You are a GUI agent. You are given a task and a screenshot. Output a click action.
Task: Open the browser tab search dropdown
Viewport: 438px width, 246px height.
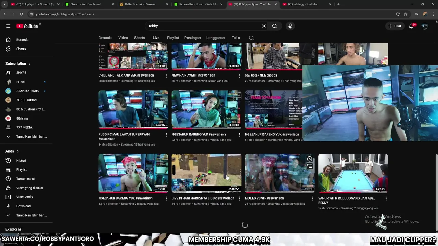coord(4,4)
